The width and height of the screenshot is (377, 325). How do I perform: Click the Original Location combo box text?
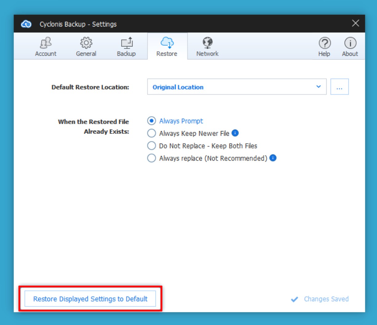tap(178, 87)
